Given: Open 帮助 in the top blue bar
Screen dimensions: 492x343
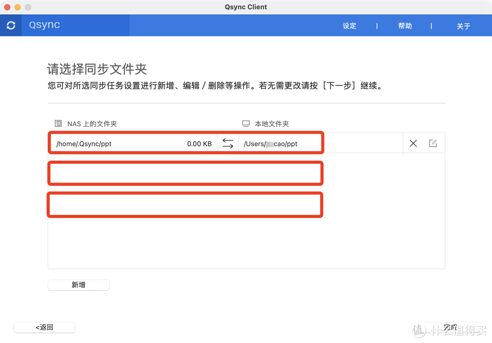Looking at the screenshot, I should click(x=405, y=25).
